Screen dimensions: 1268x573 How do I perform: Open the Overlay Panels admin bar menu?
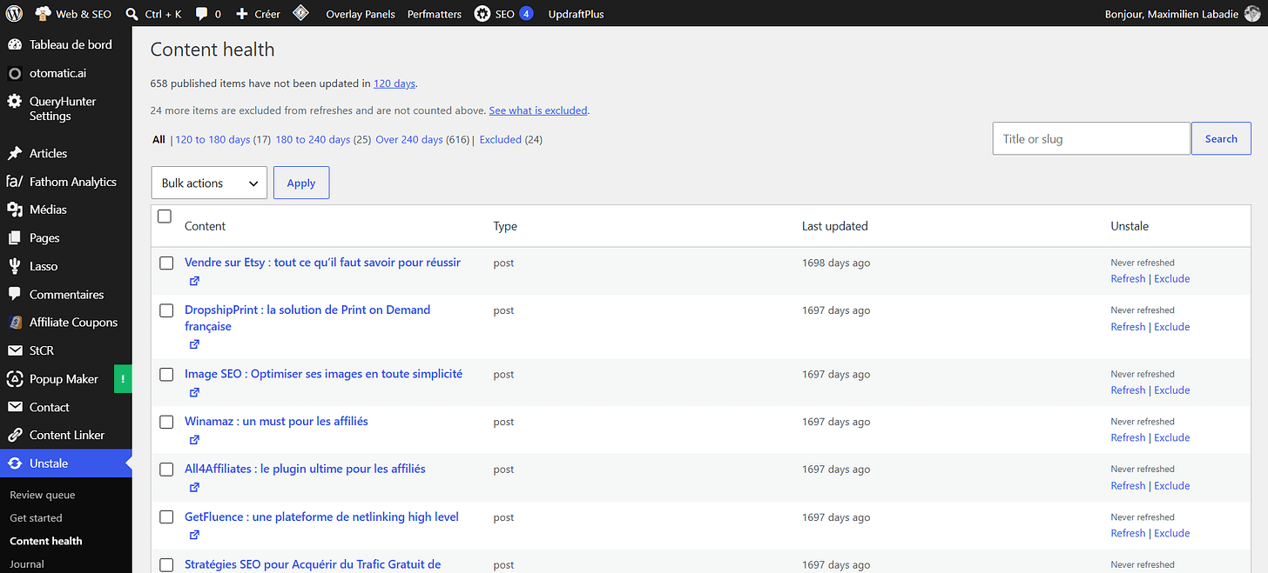point(361,14)
